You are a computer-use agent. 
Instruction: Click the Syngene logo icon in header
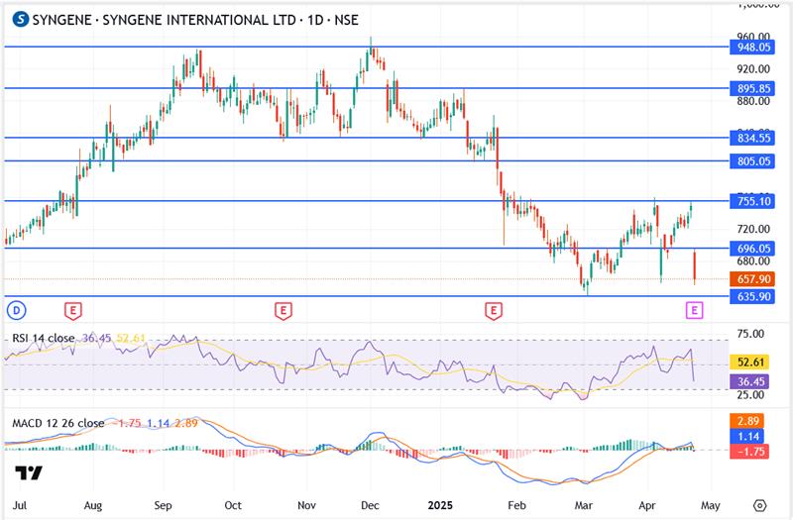[x=17, y=19]
